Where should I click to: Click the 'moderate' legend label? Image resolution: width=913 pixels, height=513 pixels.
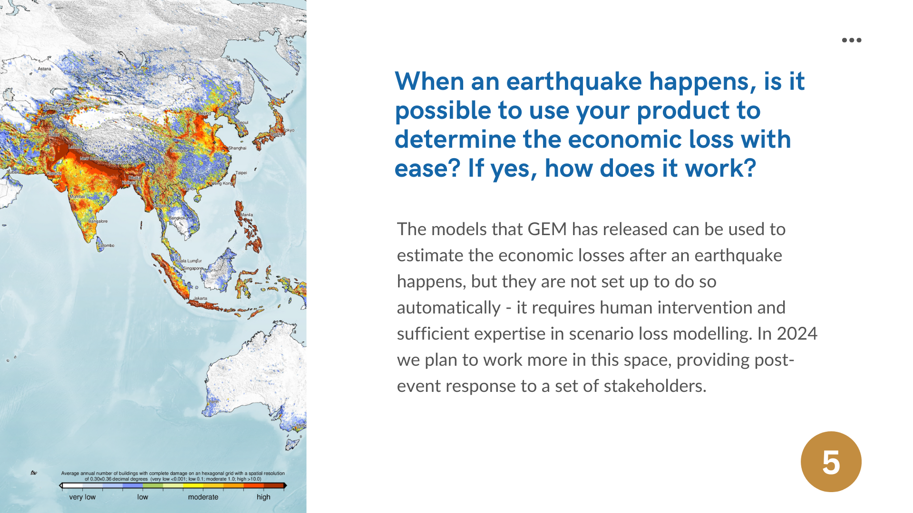[203, 497]
